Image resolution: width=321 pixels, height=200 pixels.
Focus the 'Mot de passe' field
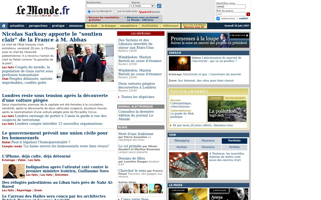231,14
